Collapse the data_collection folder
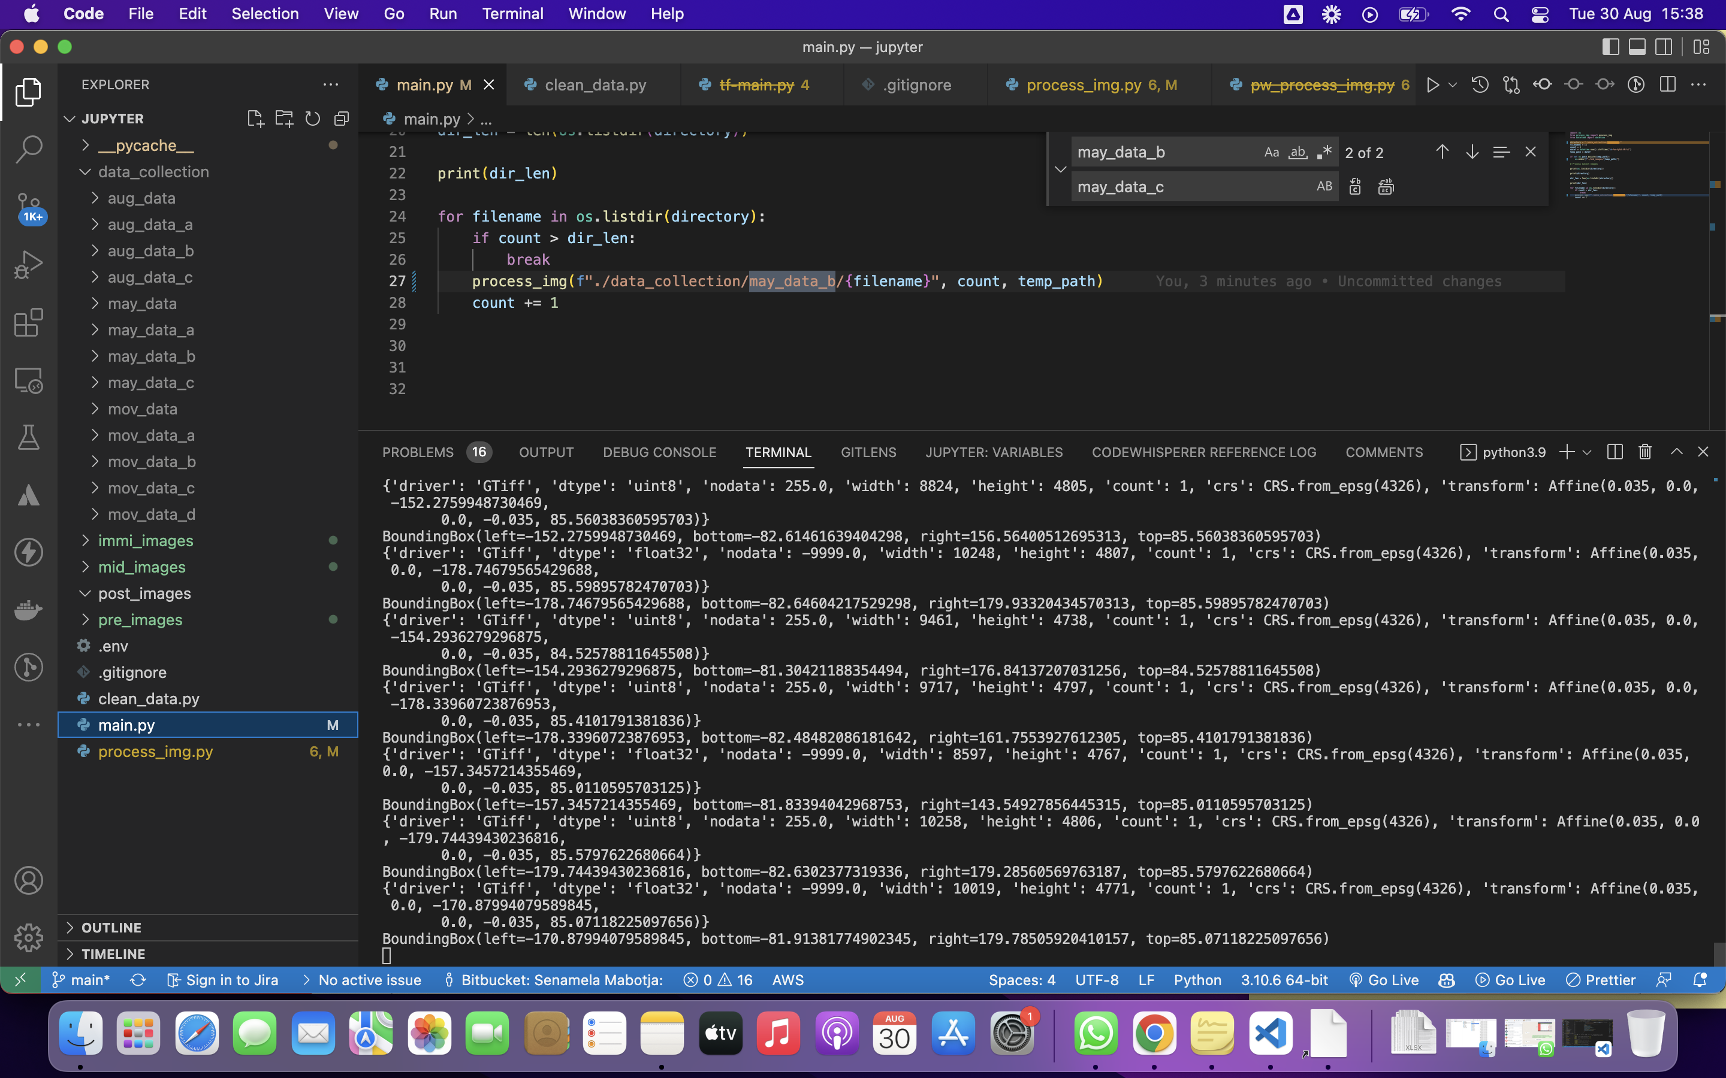Image resolution: width=1726 pixels, height=1078 pixels. 153,172
